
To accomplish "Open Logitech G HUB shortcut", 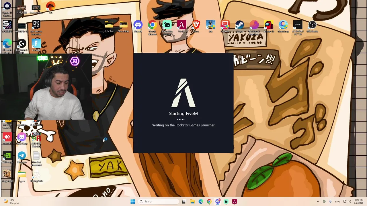I will (x=22, y=47).
